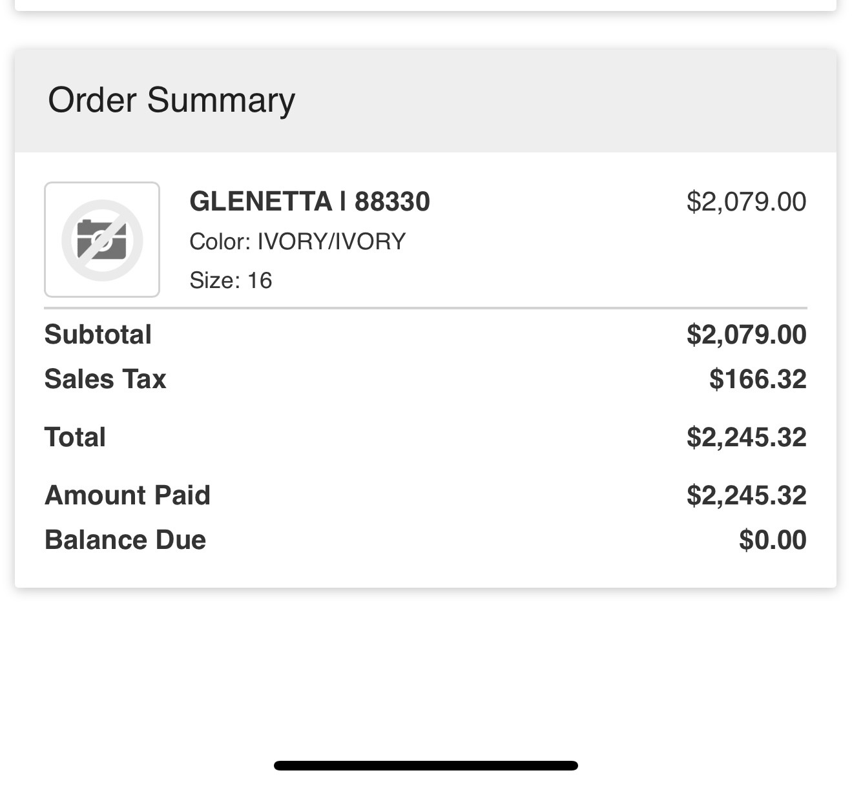Click the Balance Due label
852x786 pixels.
[x=125, y=540]
